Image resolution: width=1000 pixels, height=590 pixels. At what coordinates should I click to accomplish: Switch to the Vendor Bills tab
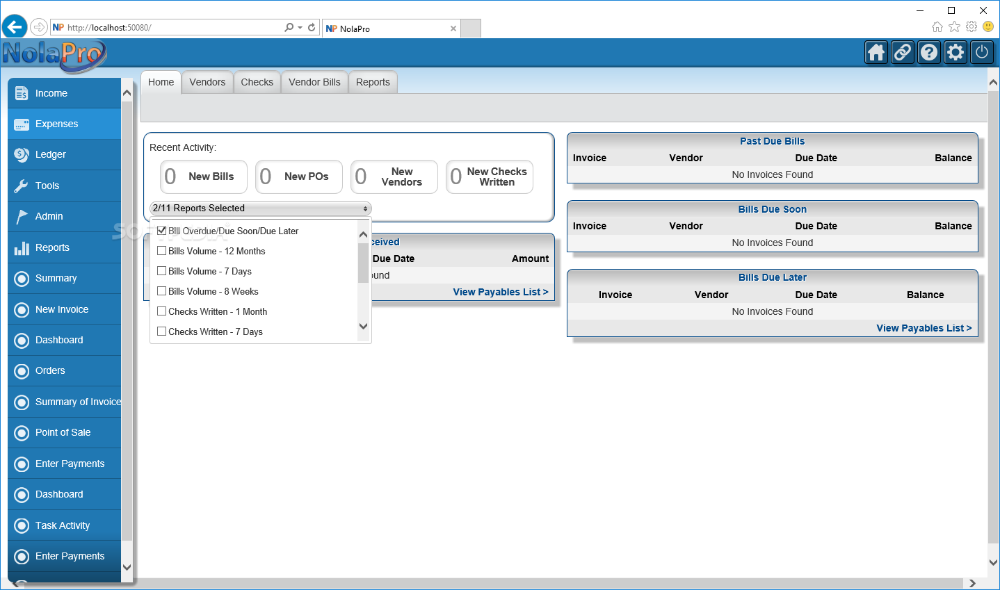(x=314, y=82)
